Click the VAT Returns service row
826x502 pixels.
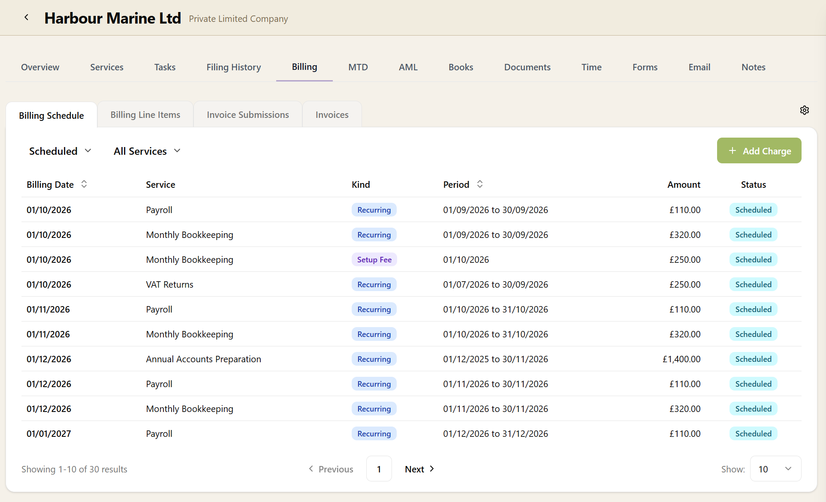(411, 285)
